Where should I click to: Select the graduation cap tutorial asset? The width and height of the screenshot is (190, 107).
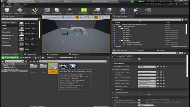click(x=73, y=66)
